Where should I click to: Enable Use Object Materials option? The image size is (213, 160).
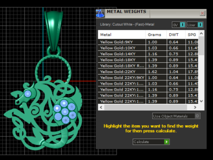pyautogui.click(x=176, y=116)
